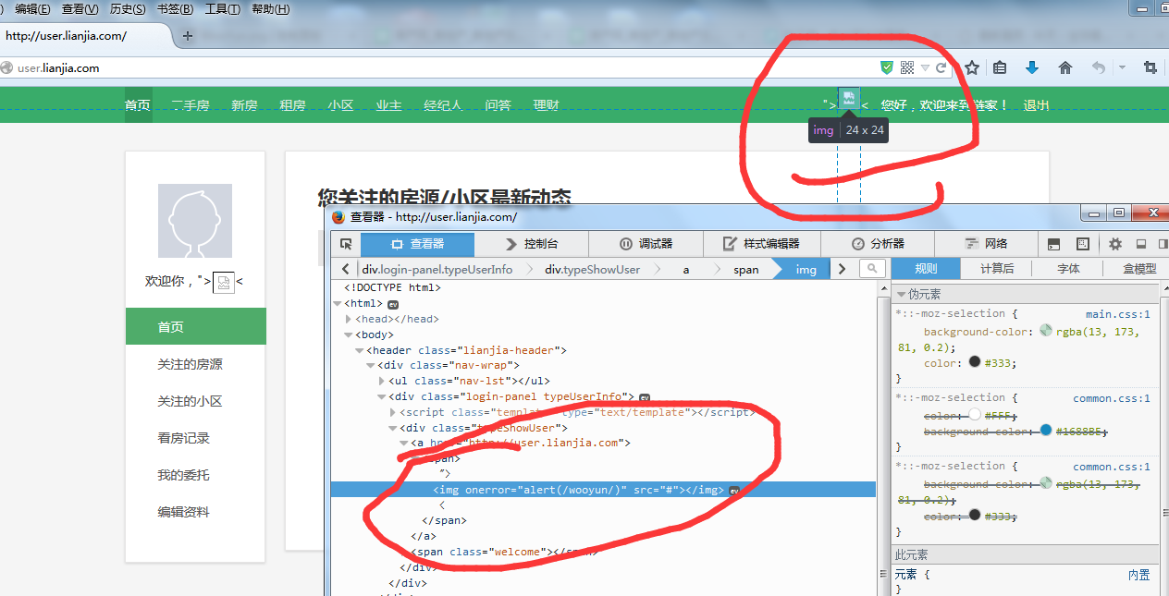
Task: Open main.css:1 source link
Action: (1117, 314)
